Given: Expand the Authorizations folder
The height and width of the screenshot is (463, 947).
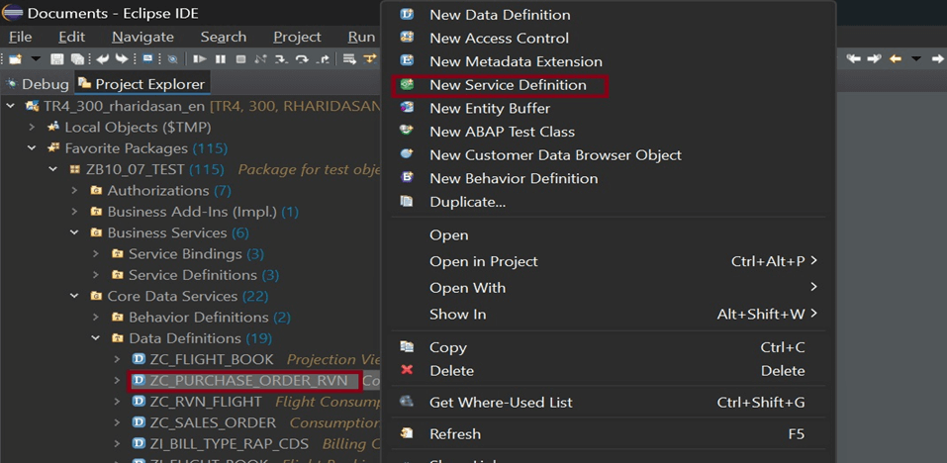Looking at the screenshot, I should point(74,191).
